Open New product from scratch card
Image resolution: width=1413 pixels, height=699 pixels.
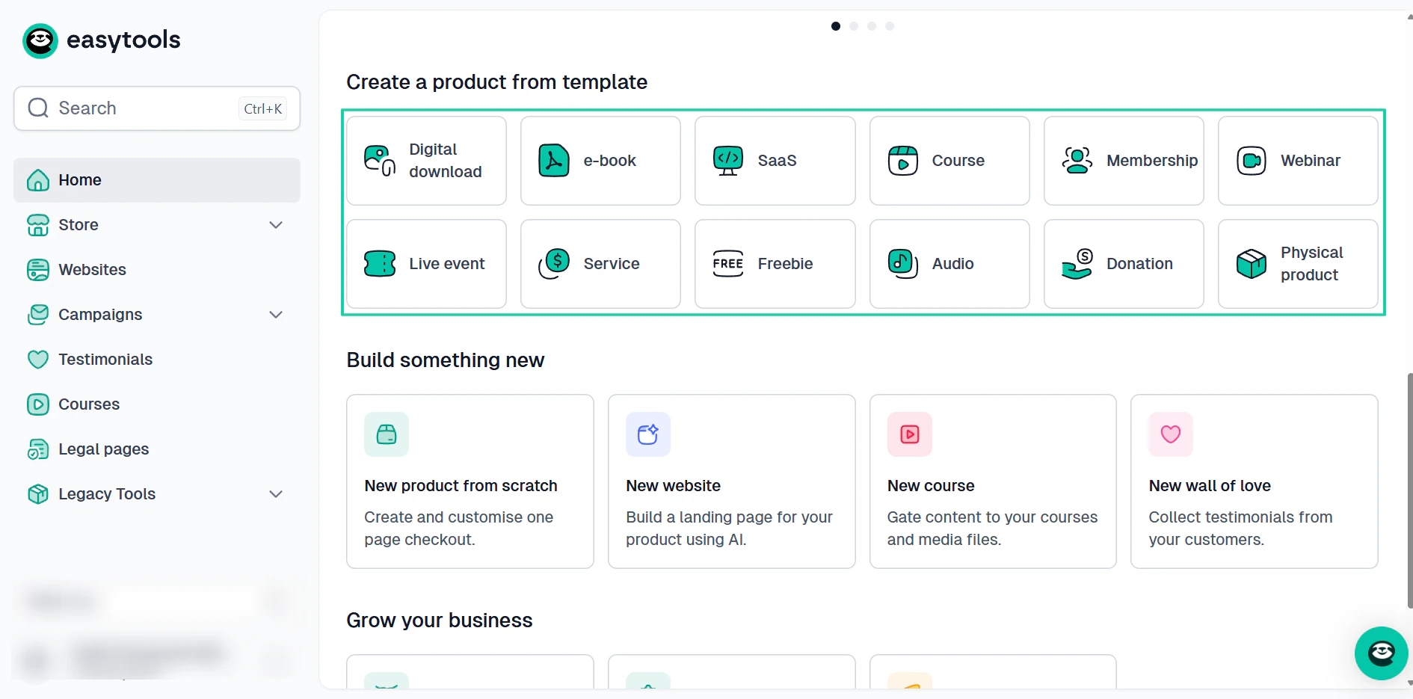click(x=470, y=481)
